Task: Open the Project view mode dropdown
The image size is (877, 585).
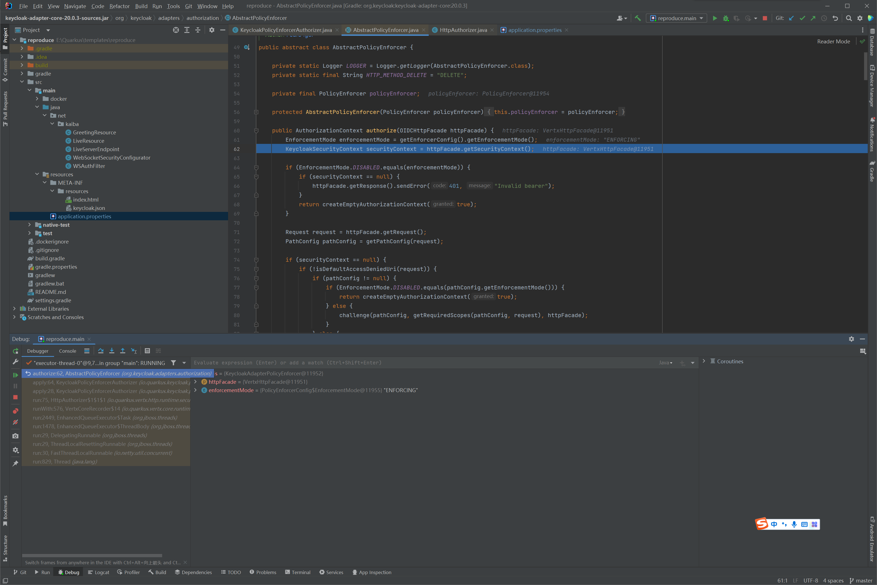Action: click(x=48, y=30)
